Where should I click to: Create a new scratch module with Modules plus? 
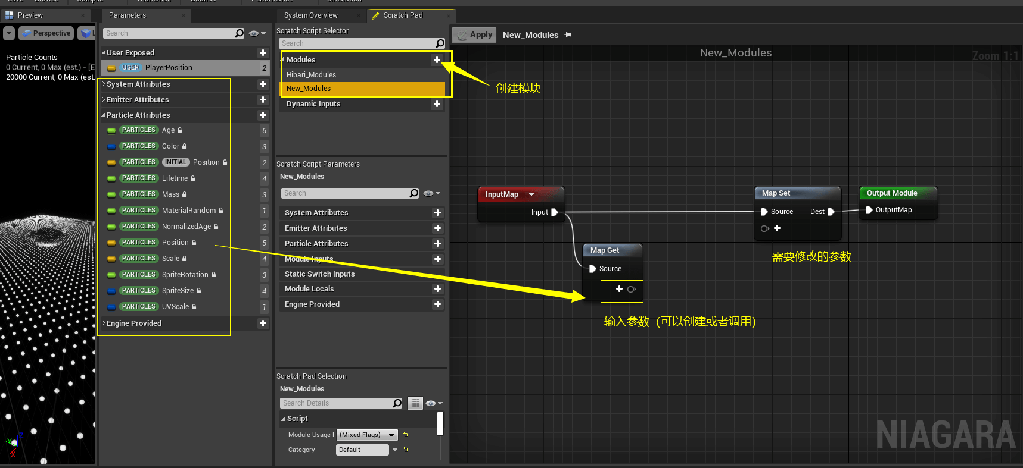(437, 60)
